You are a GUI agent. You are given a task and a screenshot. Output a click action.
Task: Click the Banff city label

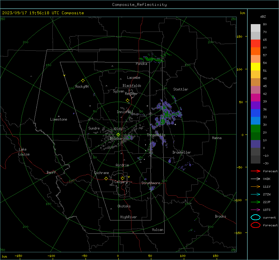point(51,172)
